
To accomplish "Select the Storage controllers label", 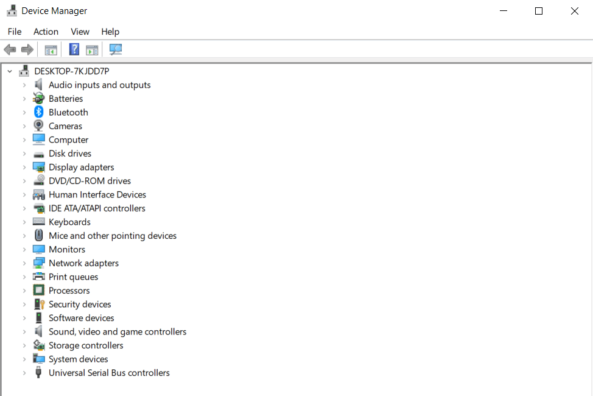I will click(x=86, y=345).
